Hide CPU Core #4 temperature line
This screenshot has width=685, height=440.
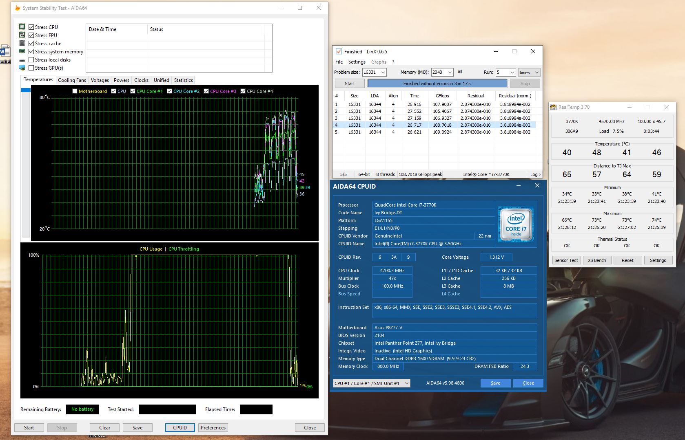pyautogui.click(x=243, y=91)
